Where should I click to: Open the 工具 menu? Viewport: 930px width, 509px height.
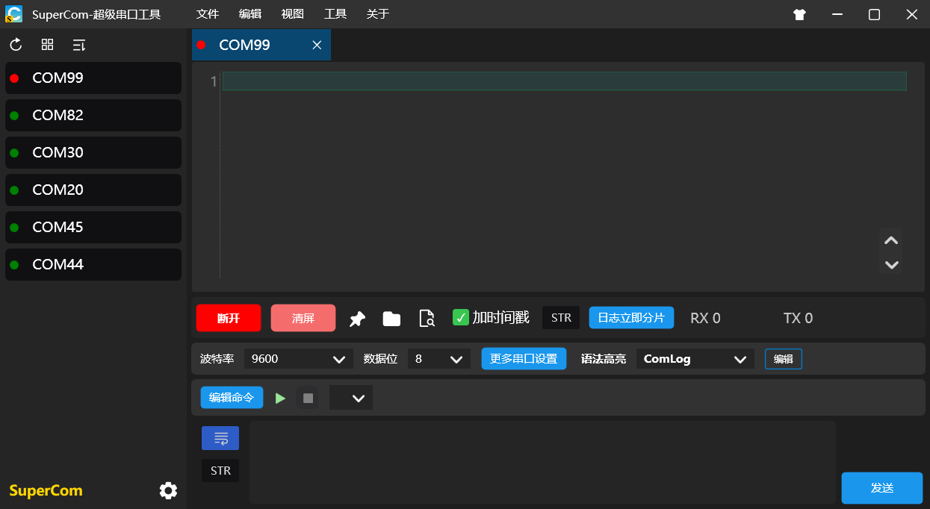(335, 14)
